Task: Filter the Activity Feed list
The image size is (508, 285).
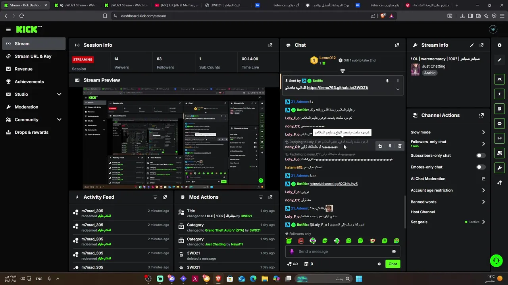Action: point(155,197)
